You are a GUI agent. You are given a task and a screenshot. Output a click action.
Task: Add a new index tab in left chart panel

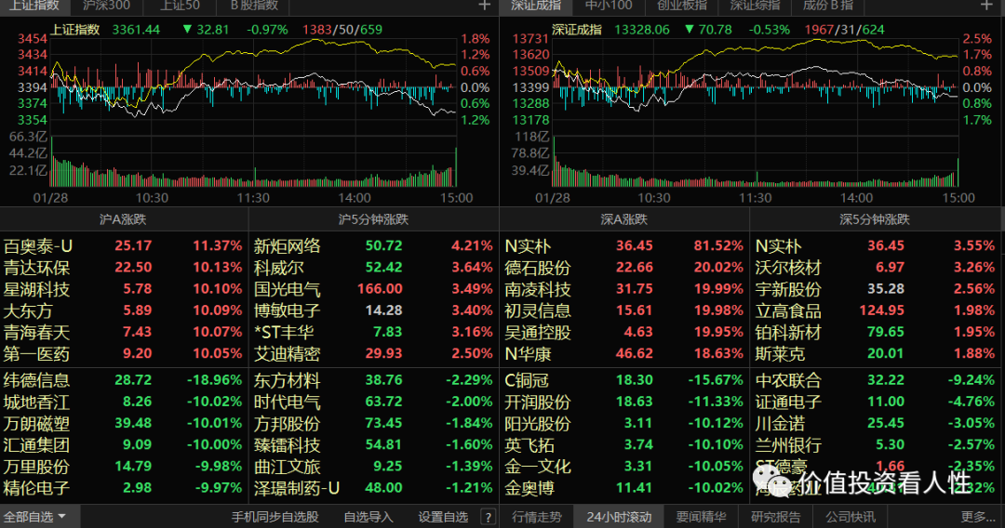point(485,6)
